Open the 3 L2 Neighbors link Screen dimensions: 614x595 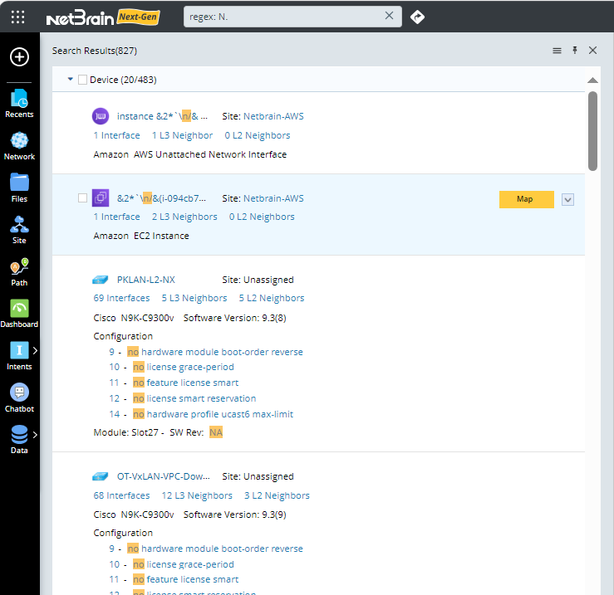click(277, 495)
